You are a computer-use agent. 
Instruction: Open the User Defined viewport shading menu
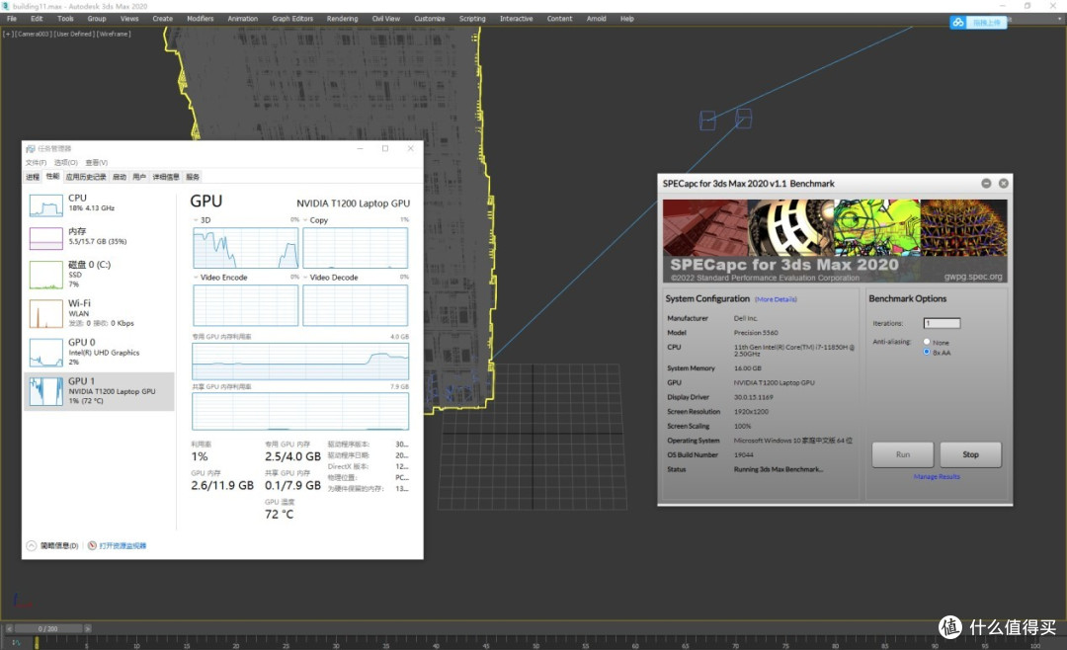pyautogui.click(x=73, y=34)
